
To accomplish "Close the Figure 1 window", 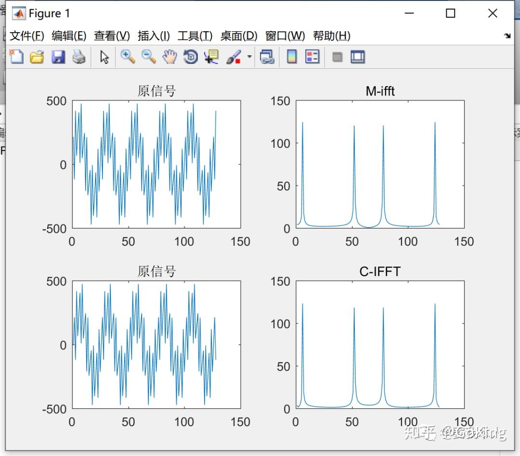I will click(x=493, y=13).
